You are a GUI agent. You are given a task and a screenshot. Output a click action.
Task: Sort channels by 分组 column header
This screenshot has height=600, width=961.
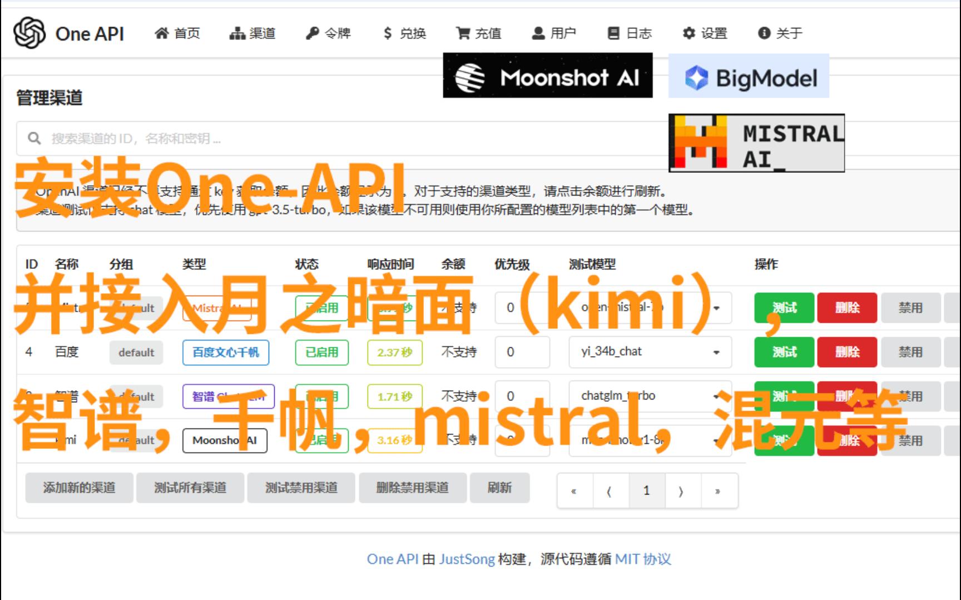121,264
